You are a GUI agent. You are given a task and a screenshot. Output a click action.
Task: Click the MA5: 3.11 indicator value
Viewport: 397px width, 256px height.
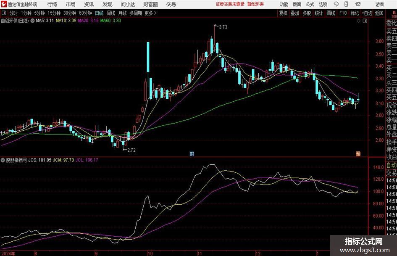pos(45,21)
